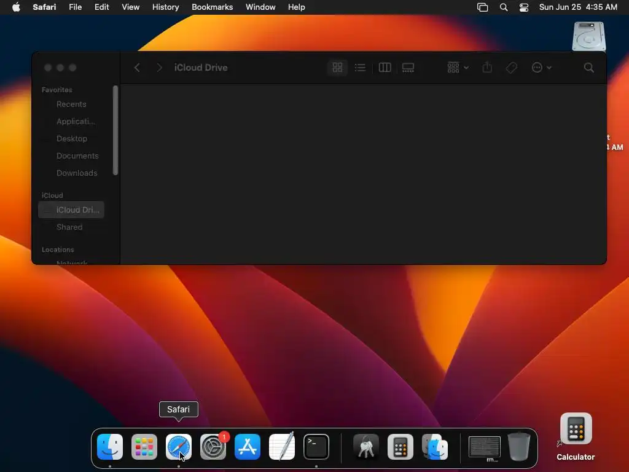
Task: Open System Settings gear in Dock
Action: tap(213, 447)
